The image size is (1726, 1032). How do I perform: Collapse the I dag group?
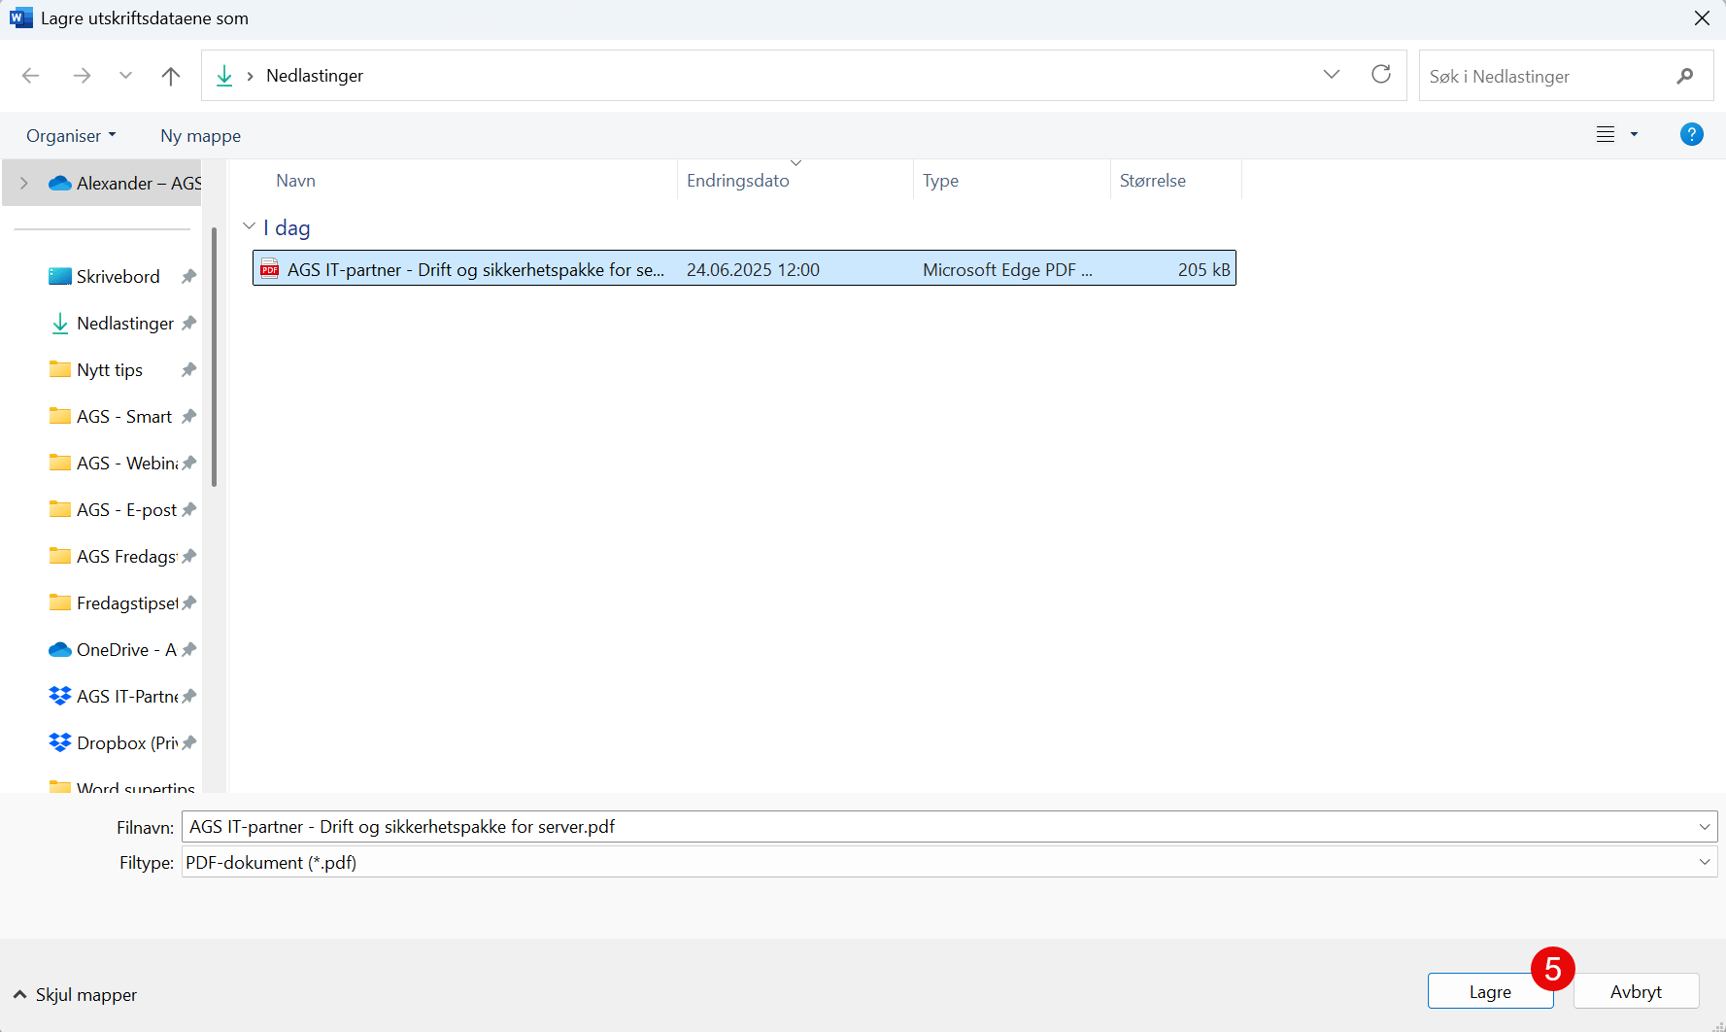coord(250,226)
